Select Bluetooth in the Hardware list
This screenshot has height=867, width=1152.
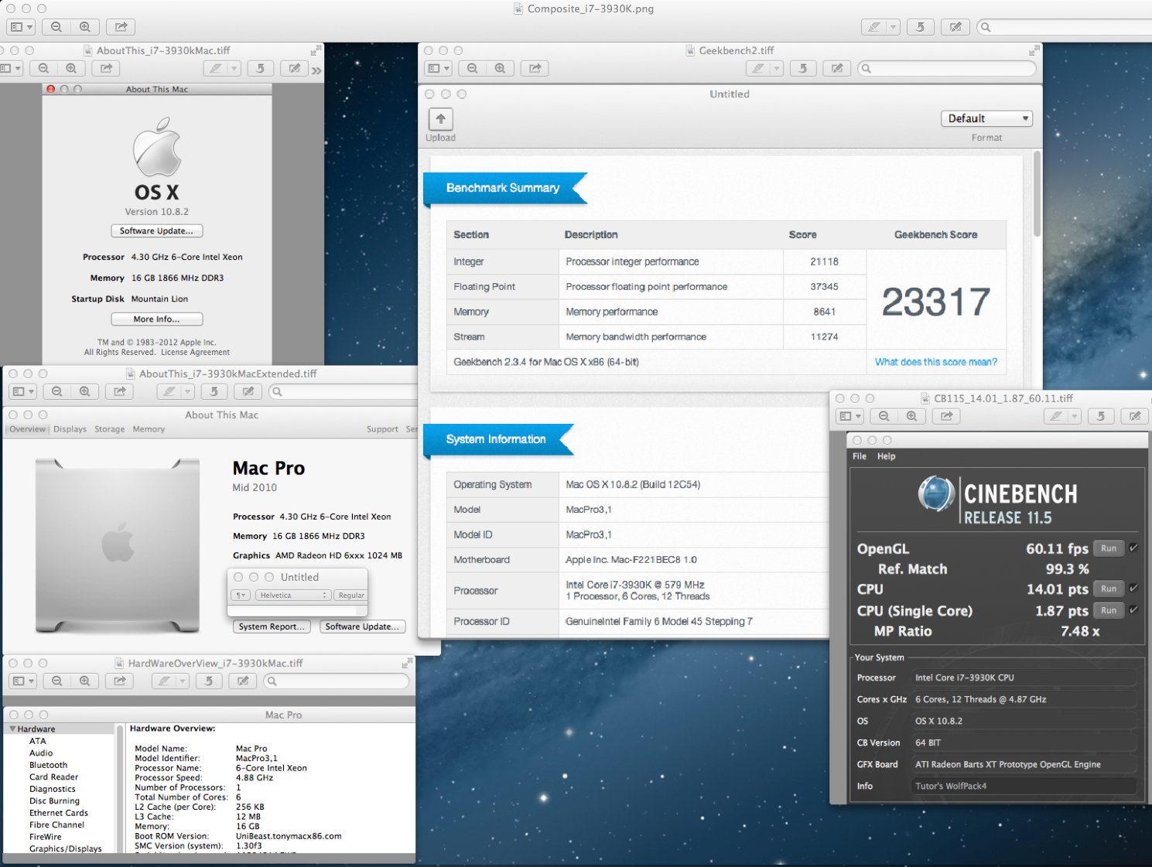49,765
